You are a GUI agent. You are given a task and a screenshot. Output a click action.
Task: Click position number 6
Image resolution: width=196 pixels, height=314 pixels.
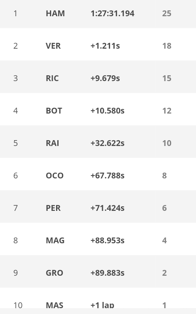16,176
